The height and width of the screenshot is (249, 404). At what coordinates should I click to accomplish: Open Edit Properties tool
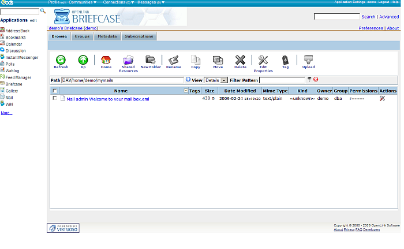(263, 60)
